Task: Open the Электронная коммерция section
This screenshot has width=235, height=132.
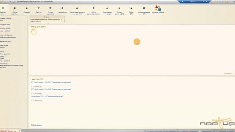Action: click(x=107, y=11)
